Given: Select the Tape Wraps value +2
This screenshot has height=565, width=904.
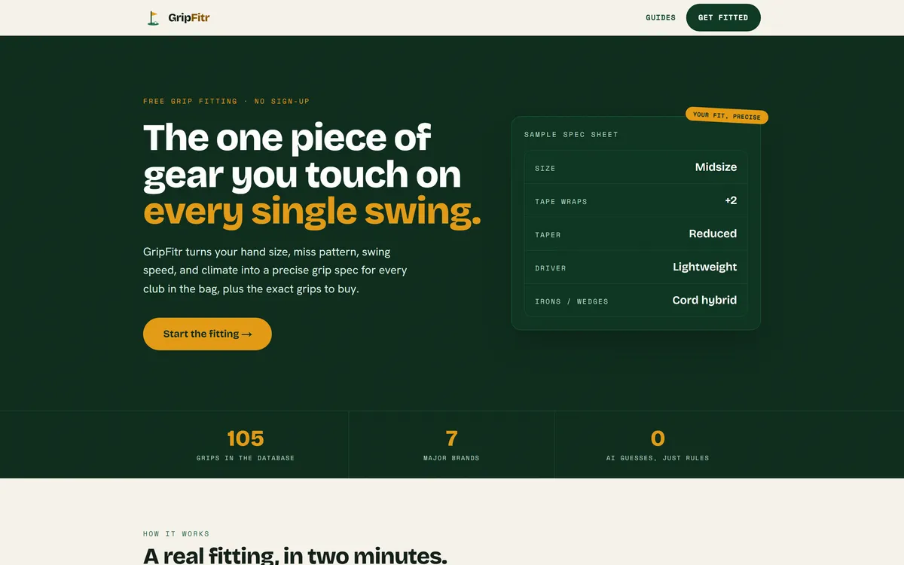Looking at the screenshot, I should pos(731,200).
